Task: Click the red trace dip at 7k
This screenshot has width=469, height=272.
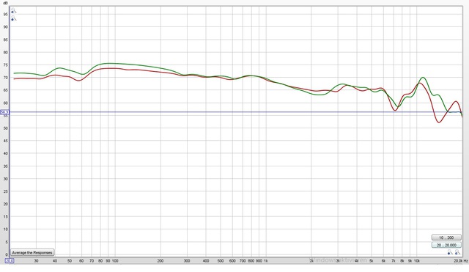Action: 395,110
